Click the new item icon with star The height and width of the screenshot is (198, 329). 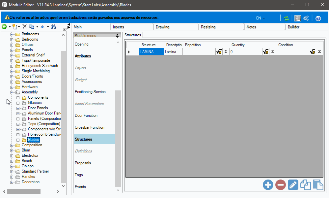15,27
